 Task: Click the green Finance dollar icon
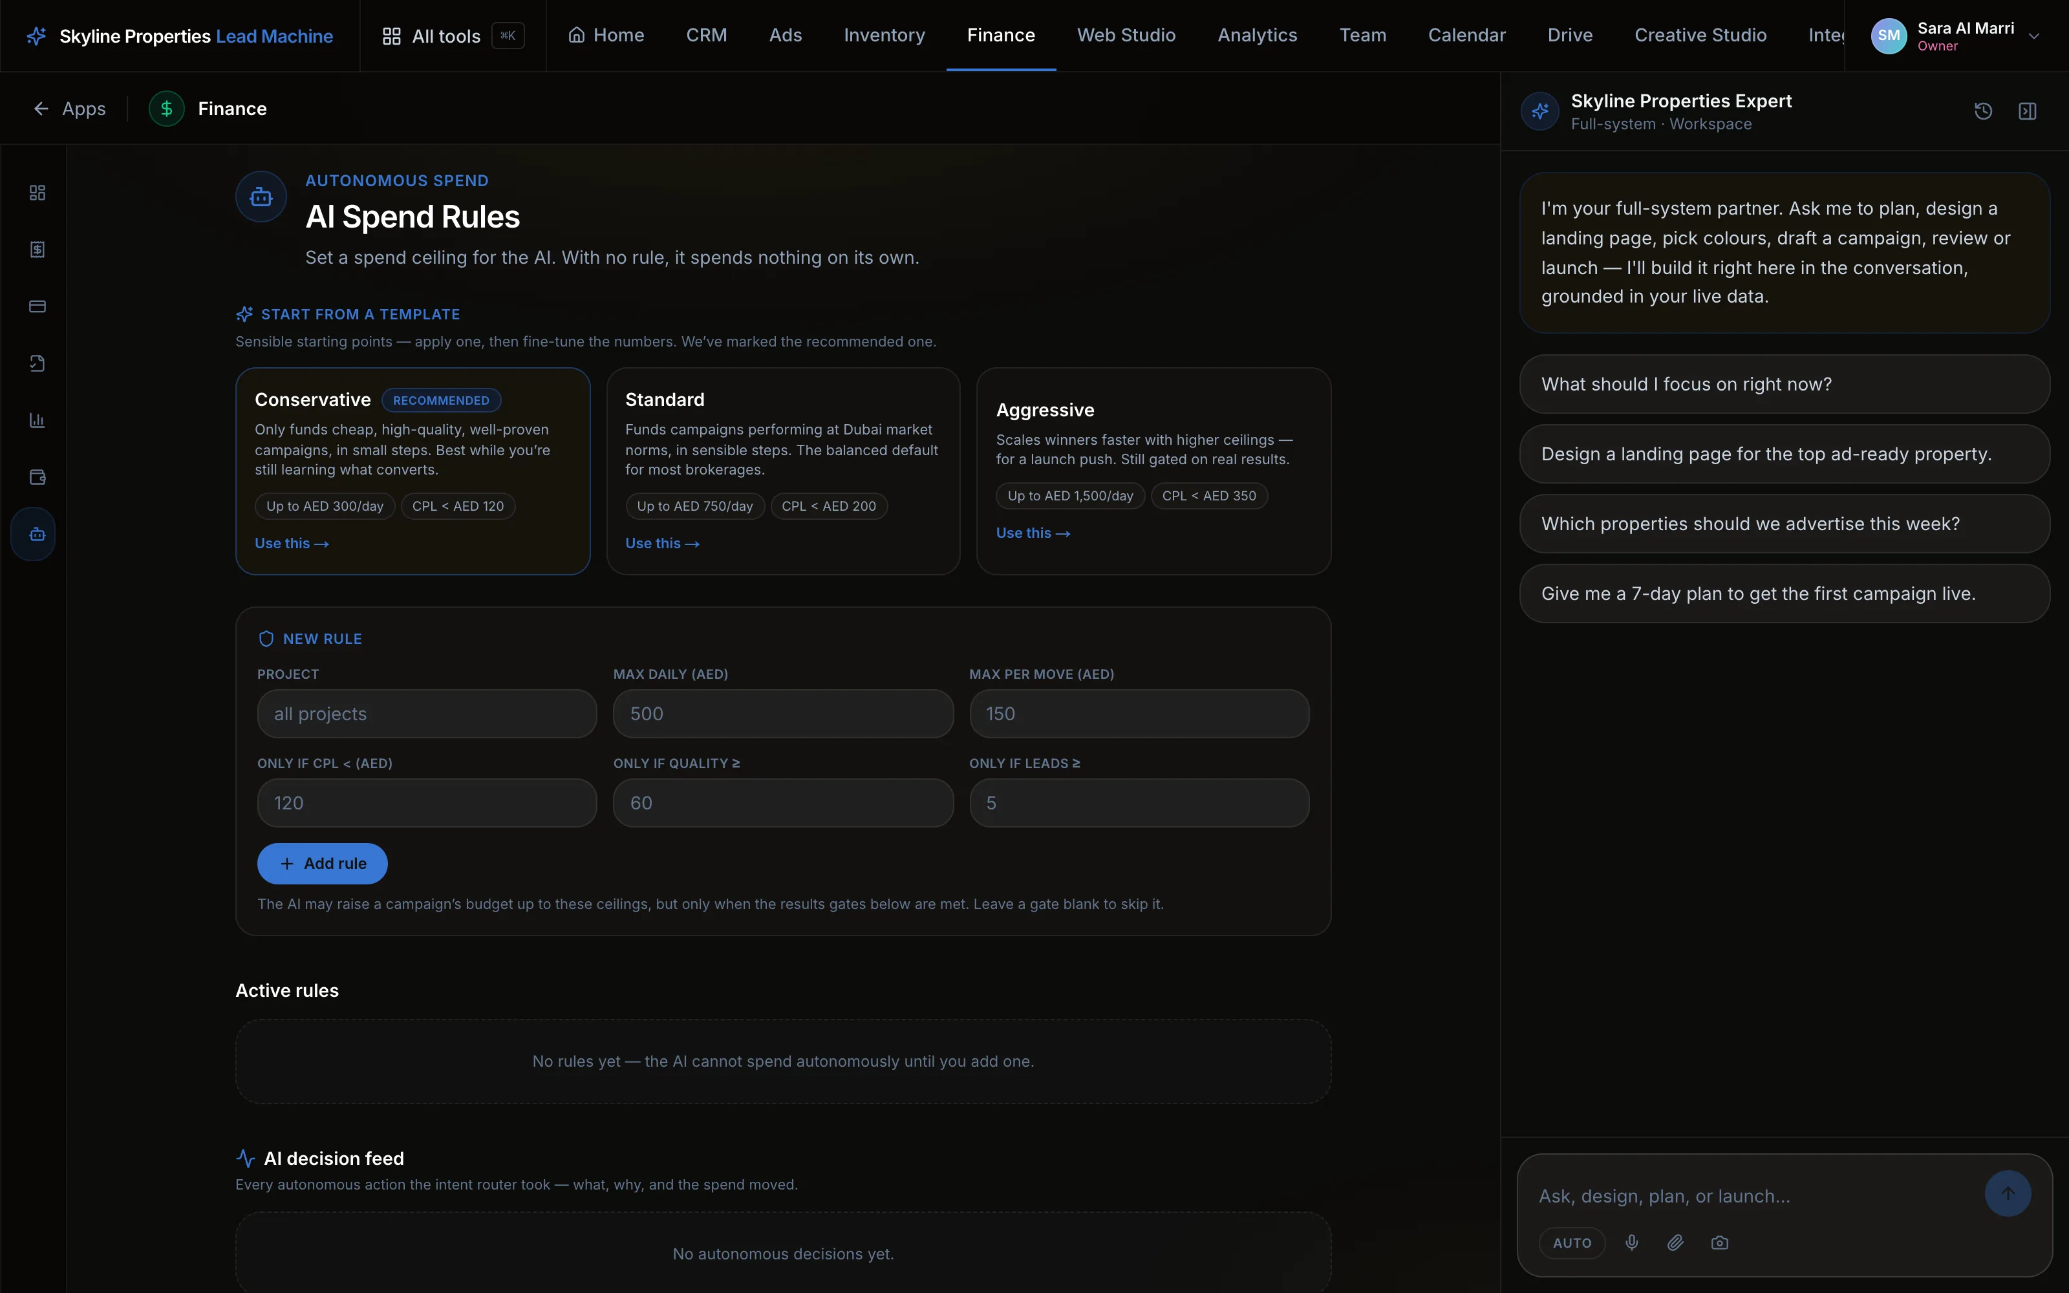[167, 109]
